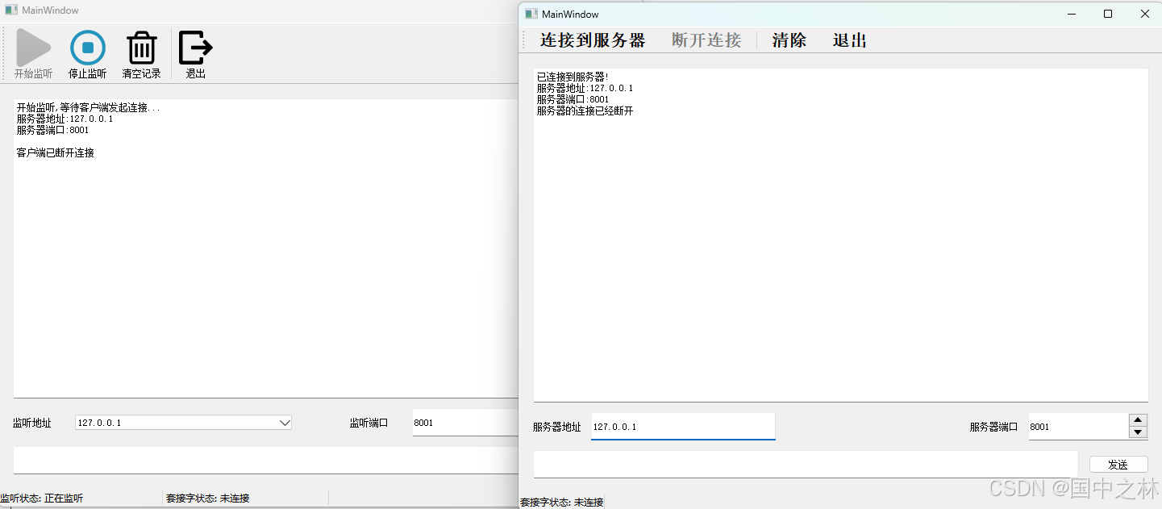The height and width of the screenshot is (509, 1162).
Task: Click the 监听地址 label
Action: tap(32, 423)
